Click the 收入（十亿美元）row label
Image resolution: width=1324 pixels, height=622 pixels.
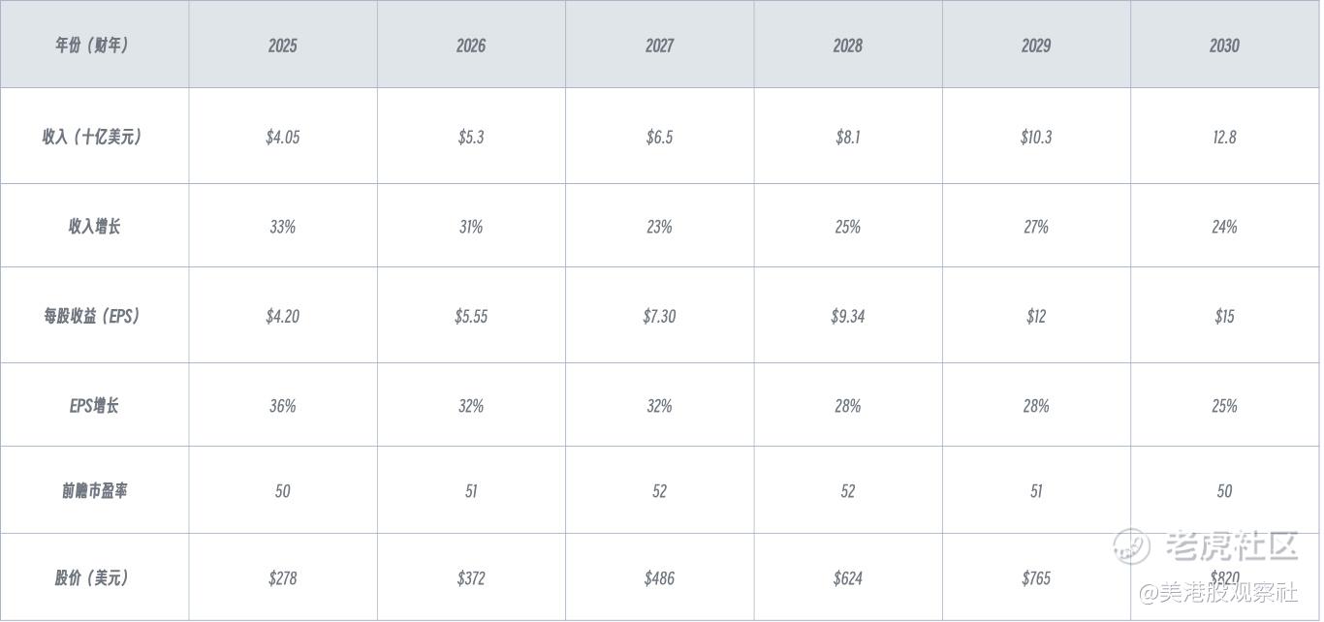(94, 137)
